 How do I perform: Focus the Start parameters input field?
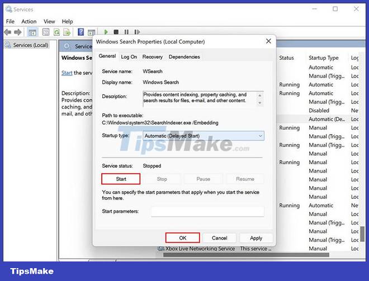coord(207,211)
